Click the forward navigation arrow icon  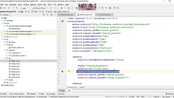13,8
